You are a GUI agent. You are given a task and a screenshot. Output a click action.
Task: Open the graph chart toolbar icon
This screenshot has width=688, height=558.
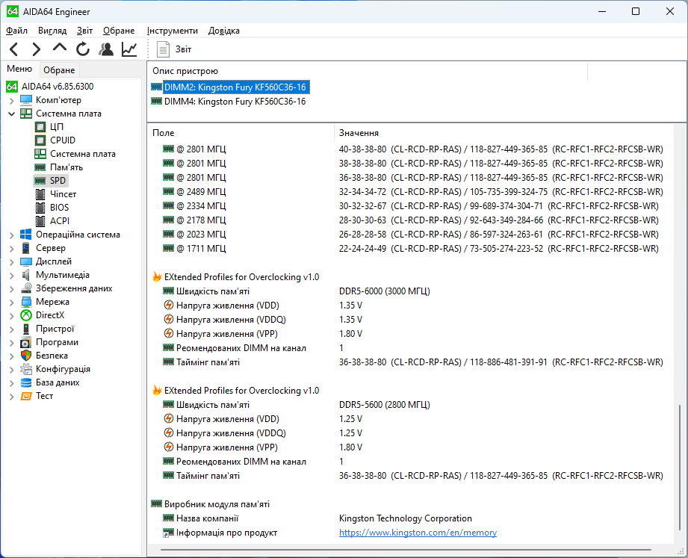point(129,49)
